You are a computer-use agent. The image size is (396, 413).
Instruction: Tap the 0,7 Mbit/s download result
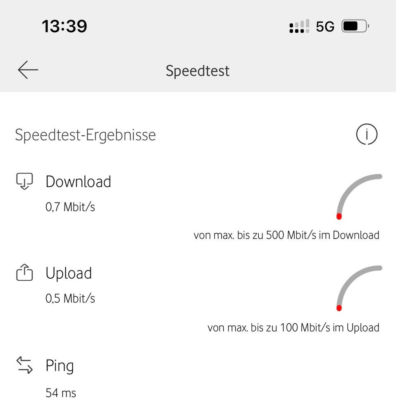pyautogui.click(x=70, y=207)
